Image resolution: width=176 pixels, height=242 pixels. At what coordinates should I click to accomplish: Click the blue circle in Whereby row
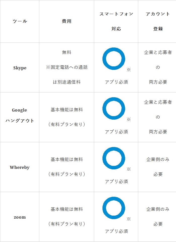(114, 158)
